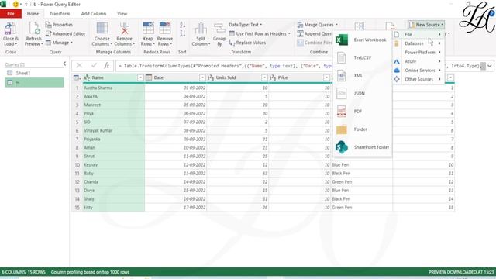The height and width of the screenshot is (279, 496).
Task: Open the Data Type: Text dropdown
Action: (x=245, y=25)
